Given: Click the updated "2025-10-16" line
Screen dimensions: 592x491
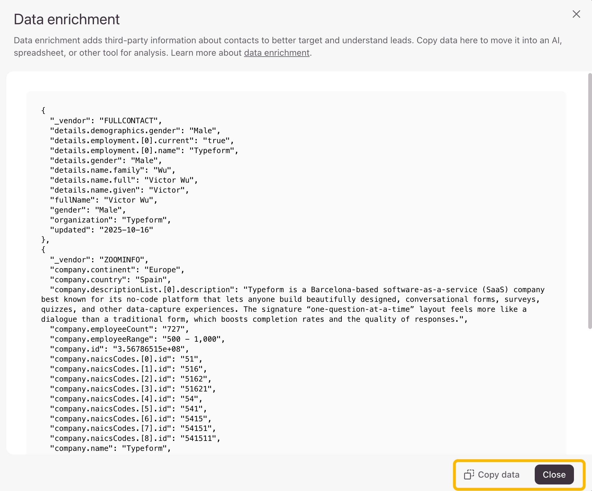Looking at the screenshot, I should [101, 230].
